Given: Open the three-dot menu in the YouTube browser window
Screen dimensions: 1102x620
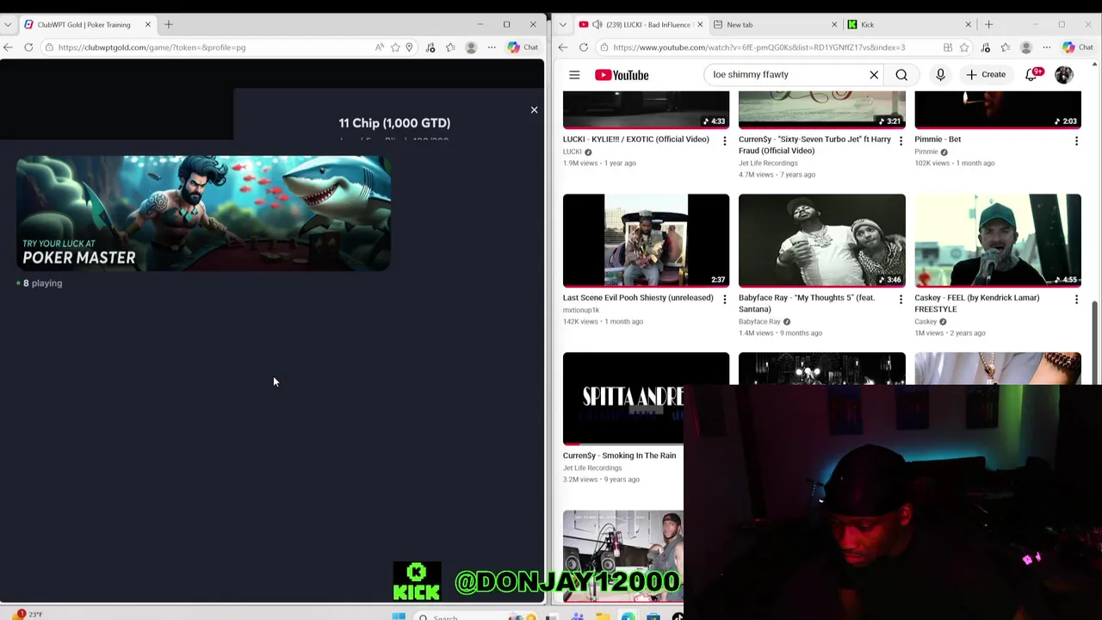Looking at the screenshot, I should (x=1047, y=47).
